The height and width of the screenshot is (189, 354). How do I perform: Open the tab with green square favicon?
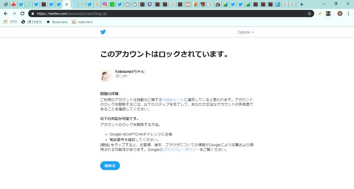coord(112,4)
